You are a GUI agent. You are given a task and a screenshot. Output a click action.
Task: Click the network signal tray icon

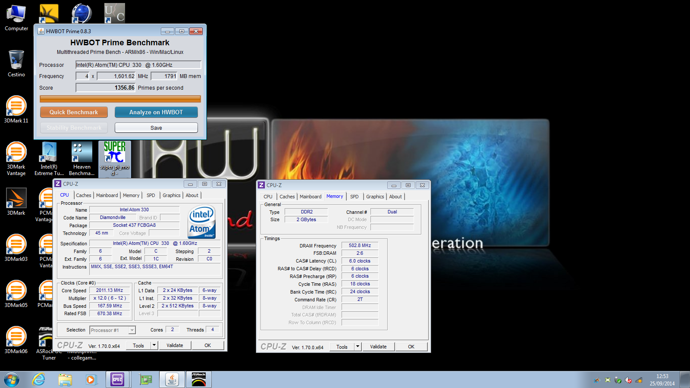pos(639,380)
